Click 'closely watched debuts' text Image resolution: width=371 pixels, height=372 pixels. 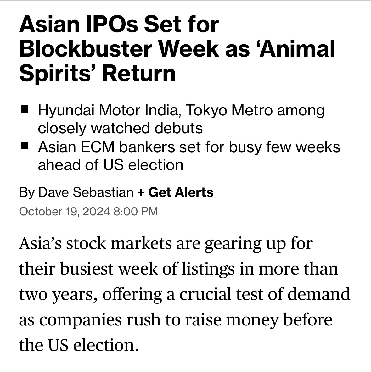coord(120,128)
